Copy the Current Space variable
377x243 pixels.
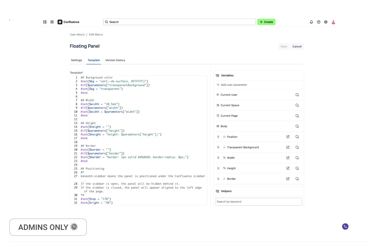[x=297, y=105]
